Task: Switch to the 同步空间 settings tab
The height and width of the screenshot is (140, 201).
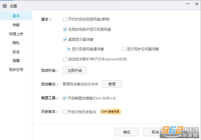Action: click(16, 69)
